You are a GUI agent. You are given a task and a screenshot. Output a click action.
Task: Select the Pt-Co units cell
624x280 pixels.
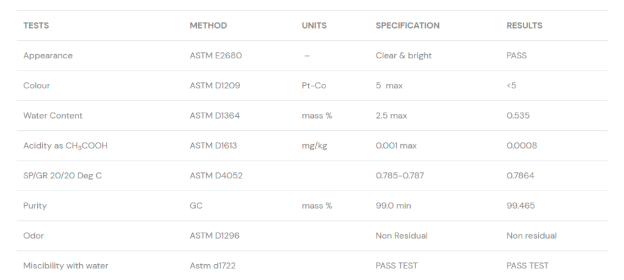coord(314,86)
